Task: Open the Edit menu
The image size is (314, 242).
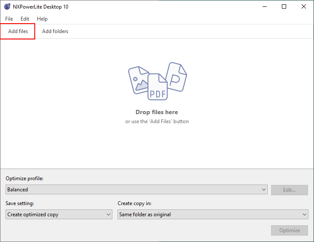Action: (x=25, y=19)
